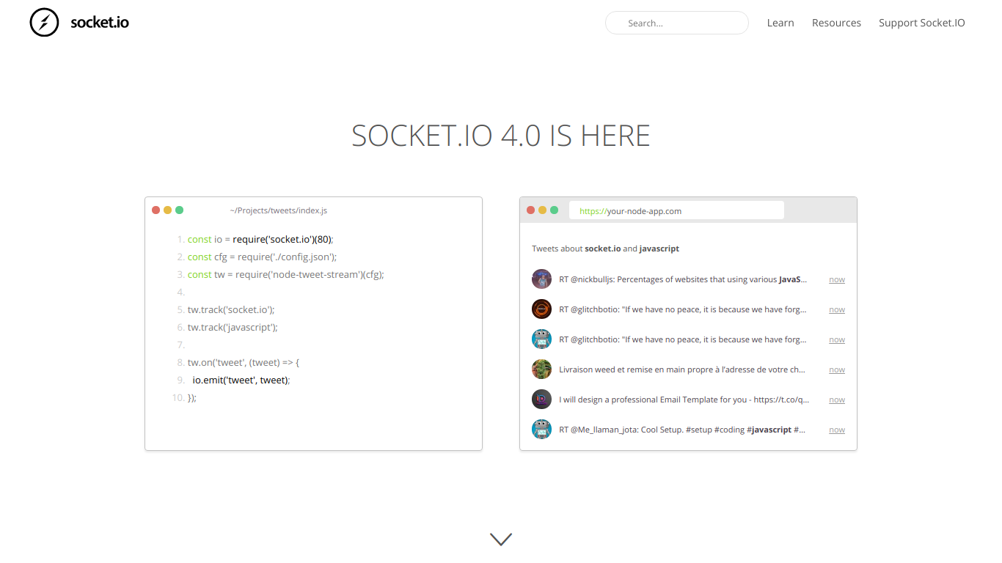Click 'now' link on first @glitchbotio tweet
Screen dimensions: 1002x563
point(837,309)
